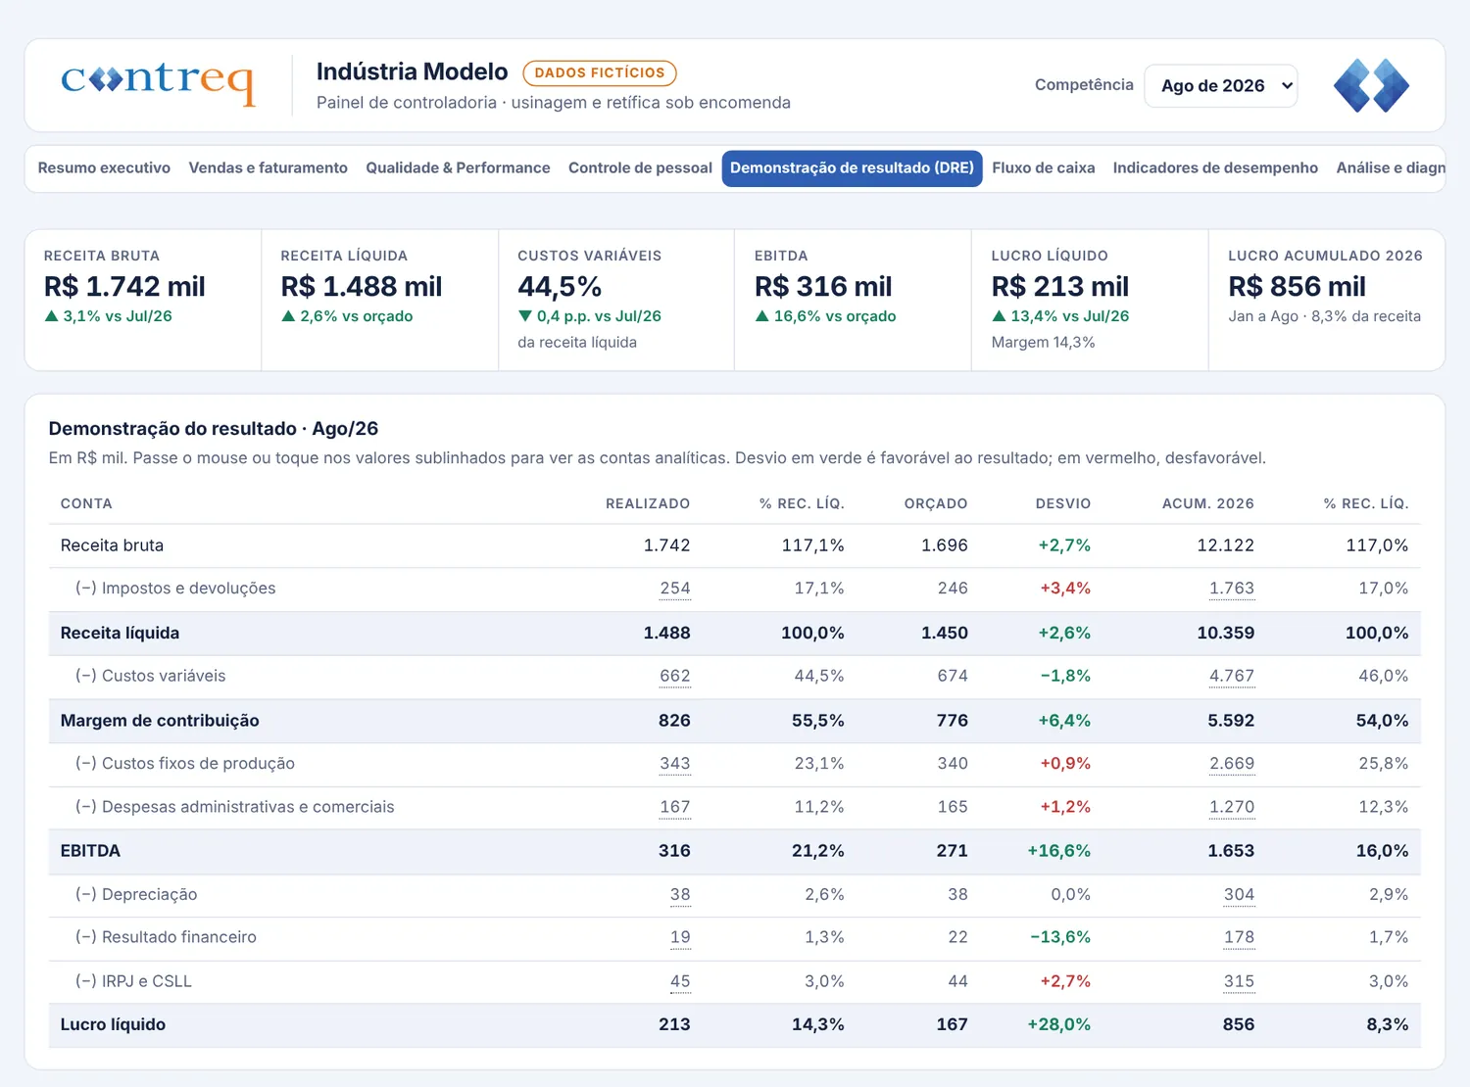Click accumulated value 2.669 for Custos fixos
1470x1087 pixels.
click(1232, 764)
